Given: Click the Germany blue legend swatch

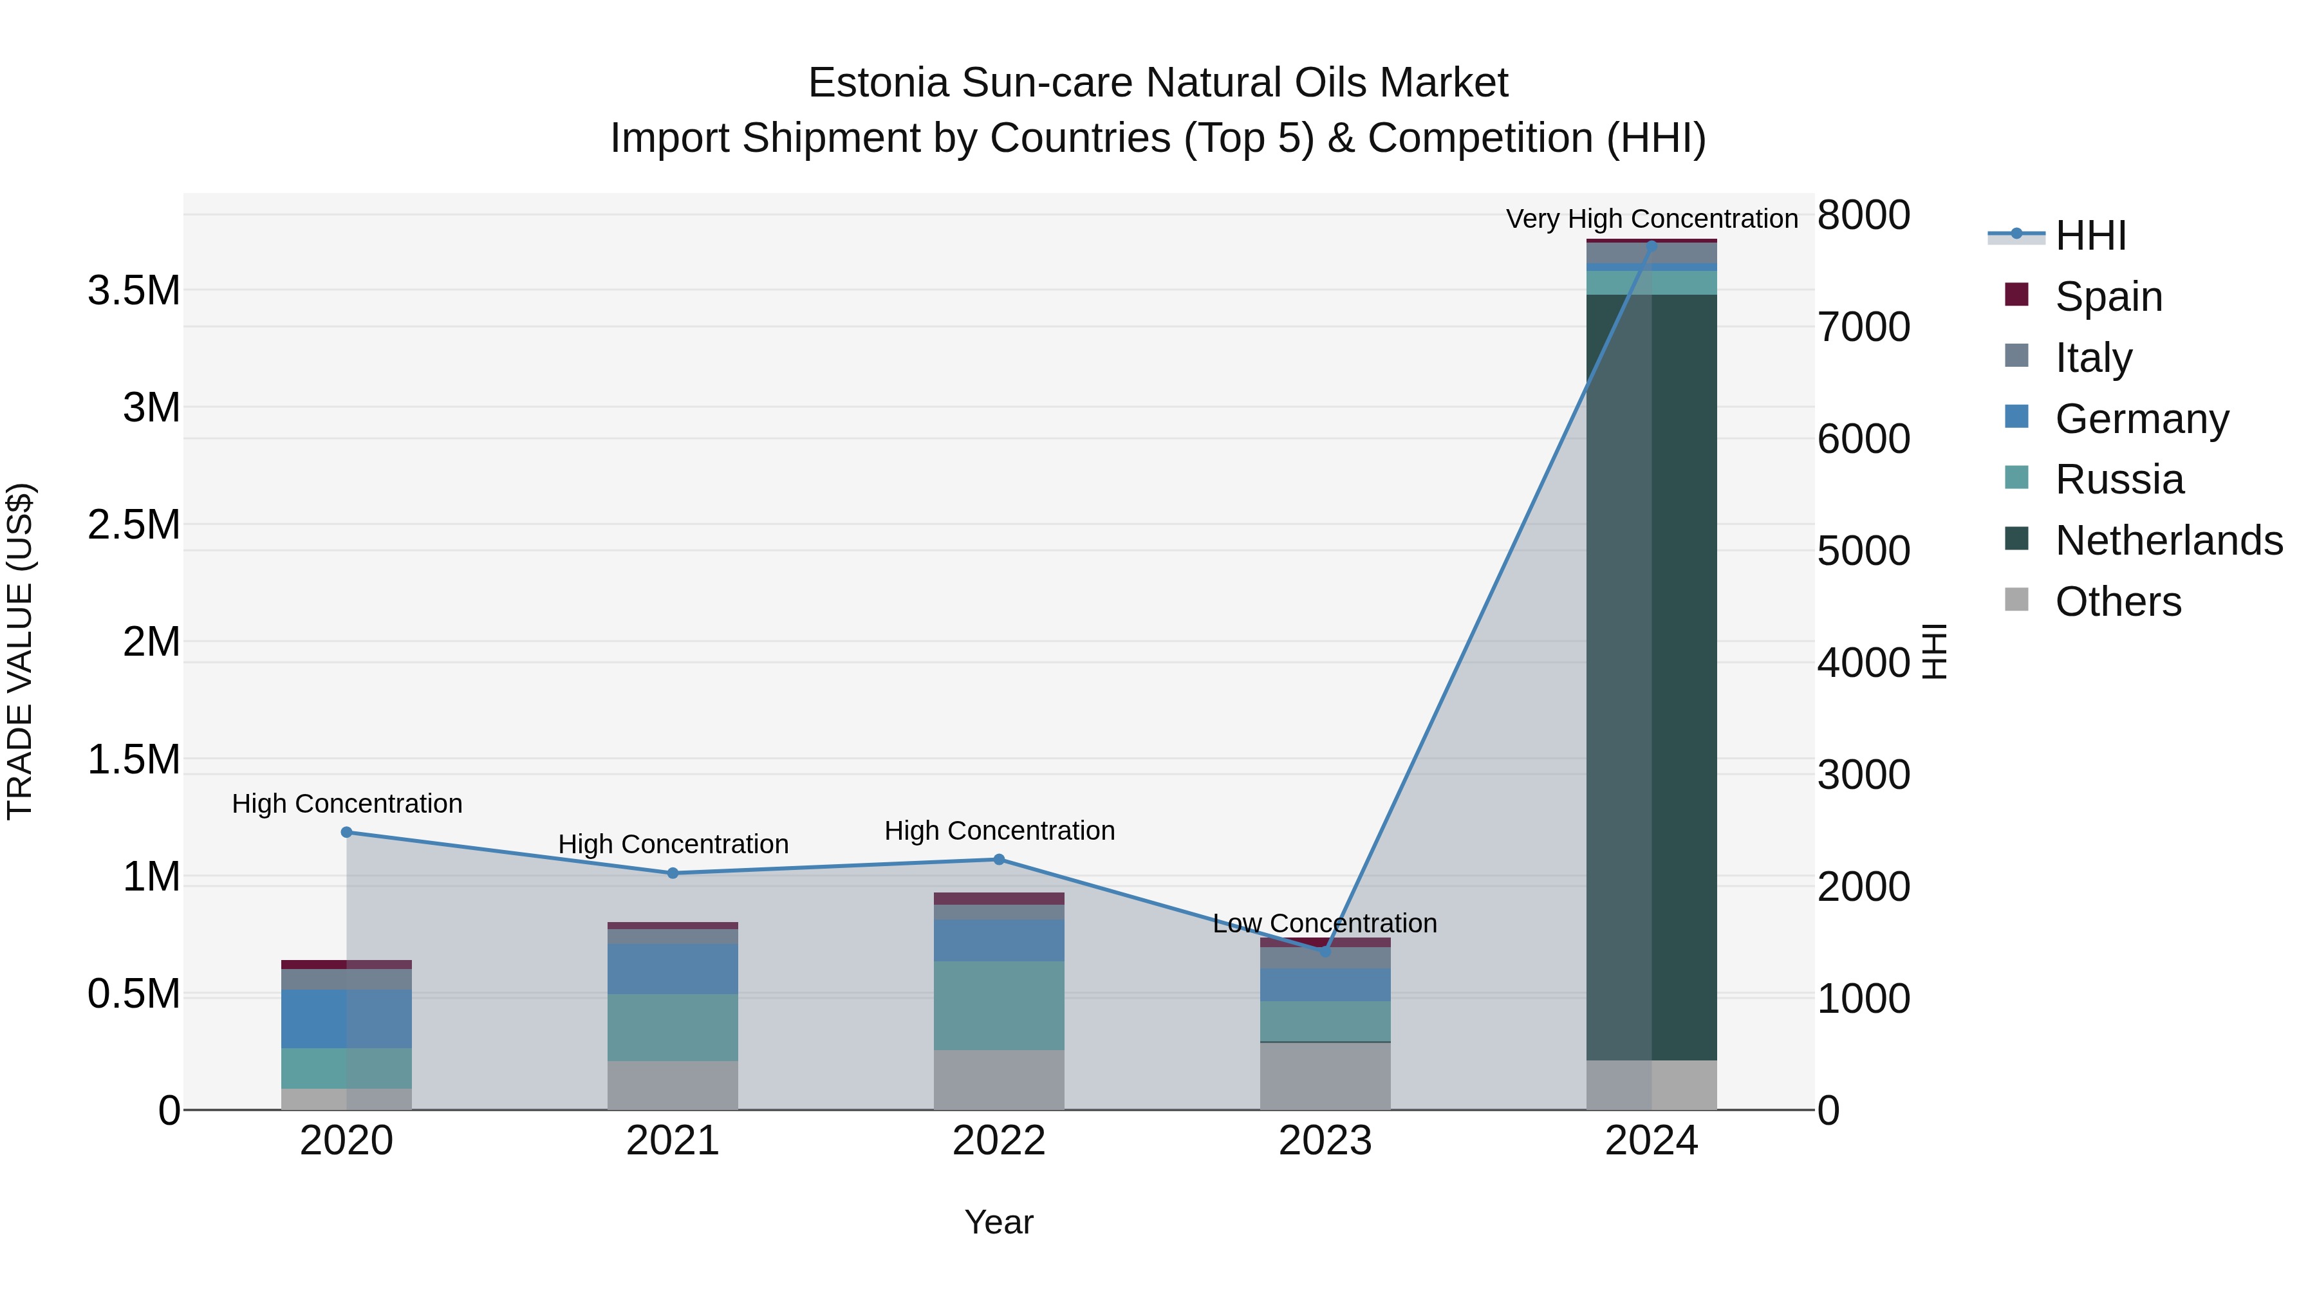Looking at the screenshot, I should point(2016,416).
